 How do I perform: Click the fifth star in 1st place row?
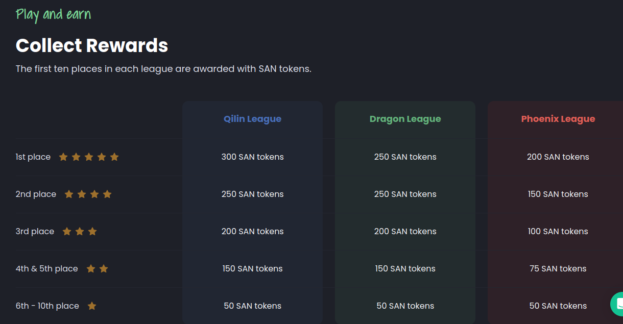[x=114, y=157]
